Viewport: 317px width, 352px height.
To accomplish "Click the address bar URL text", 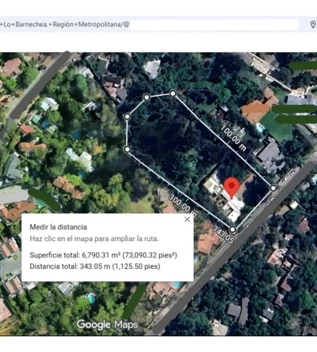I will (x=65, y=25).
